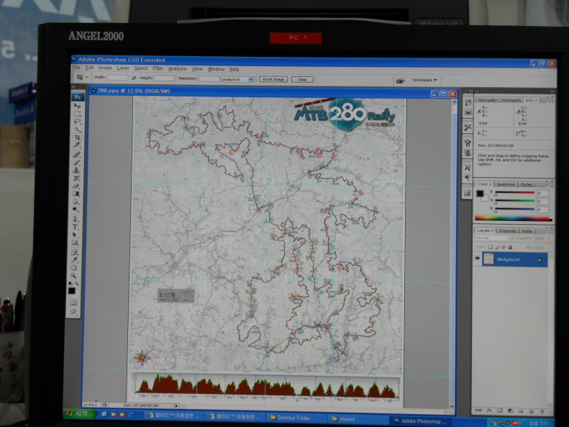Image resolution: width=569 pixels, height=427 pixels.
Task: Open the Workspace dropdown
Action: [x=424, y=80]
